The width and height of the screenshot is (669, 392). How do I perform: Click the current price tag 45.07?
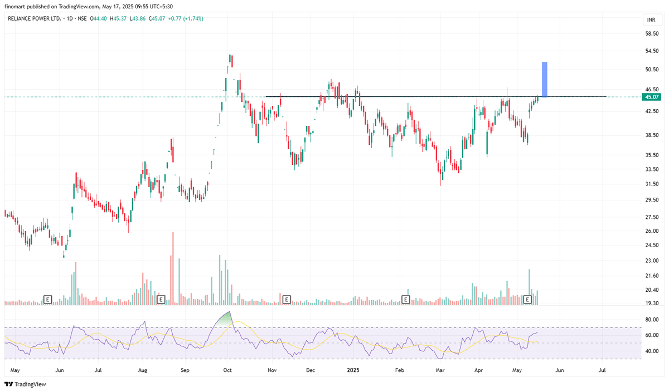(x=652, y=97)
